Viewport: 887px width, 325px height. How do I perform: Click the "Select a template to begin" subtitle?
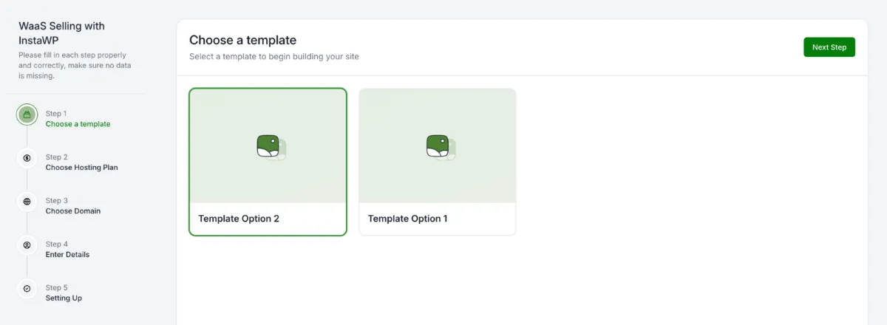tap(274, 56)
